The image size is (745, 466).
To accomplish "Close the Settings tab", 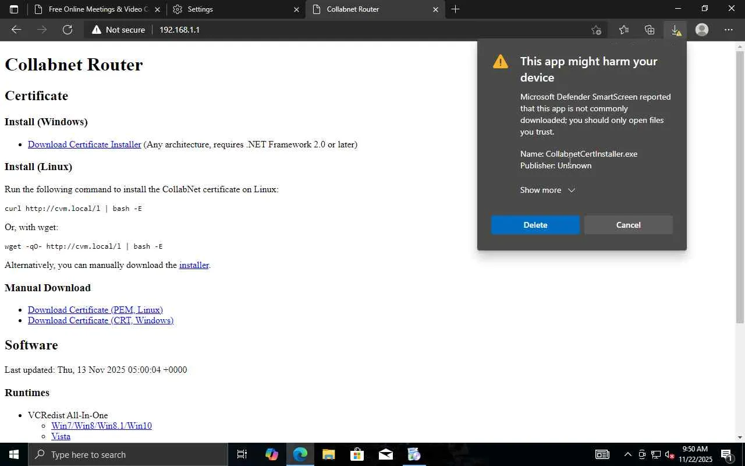I will (296, 9).
